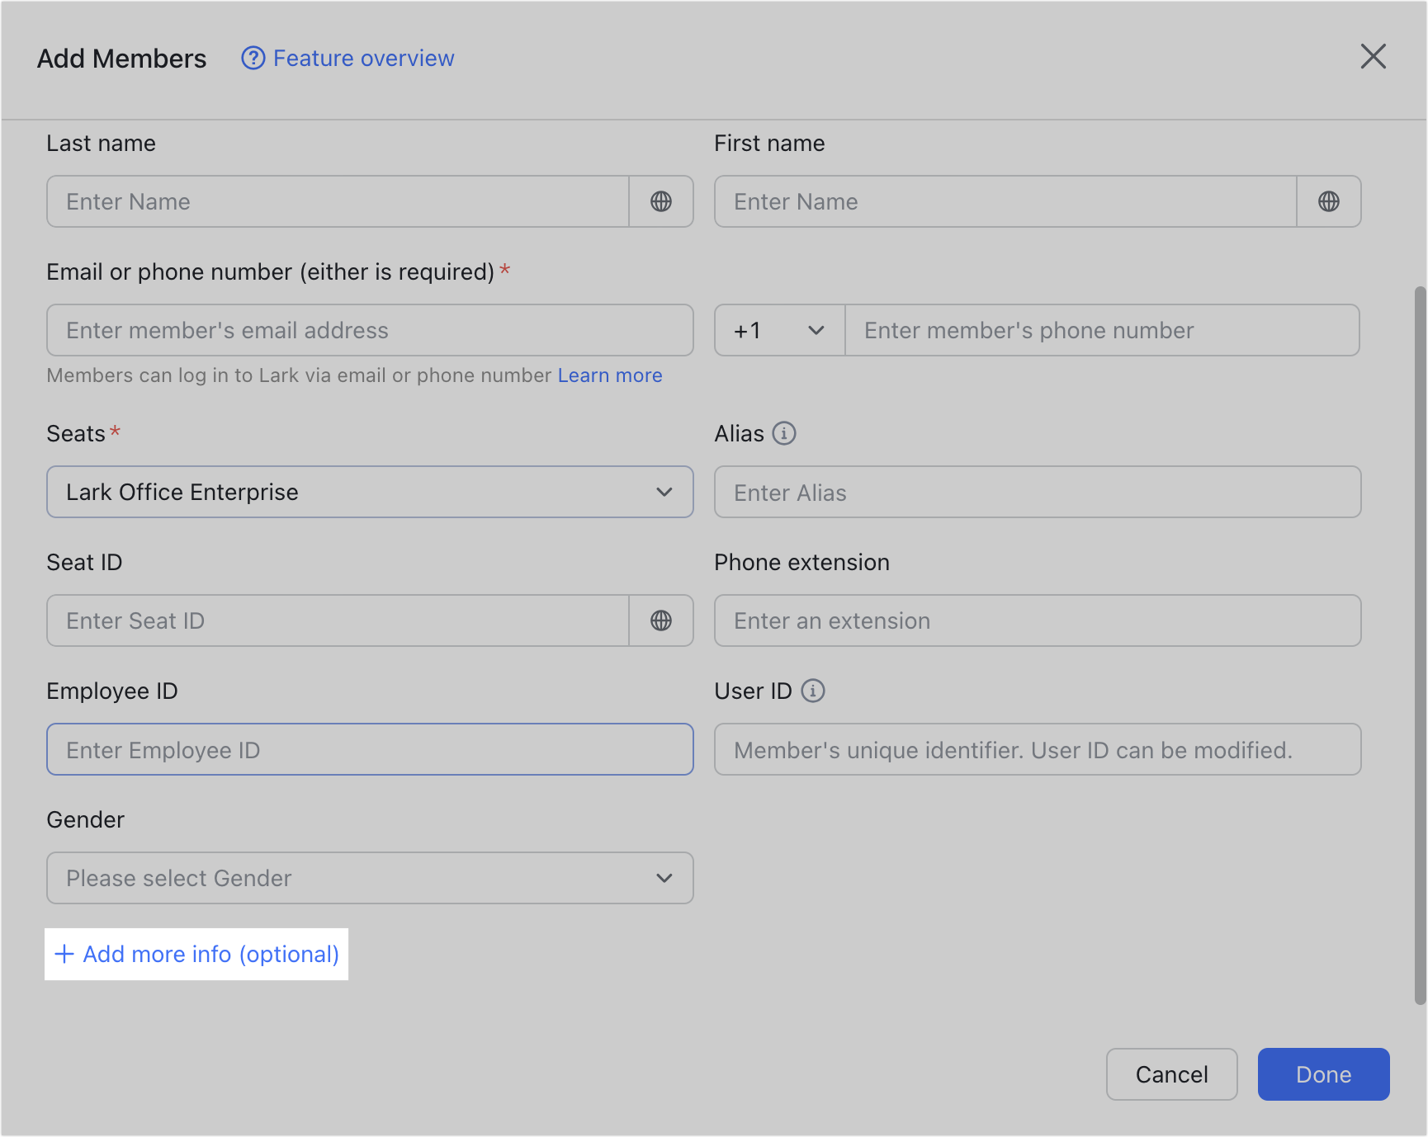Image resolution: width=1428 pixels, height=1137 pixels.
Task: Confirm with the Done button
Action: click(x=1324, y=1074)
